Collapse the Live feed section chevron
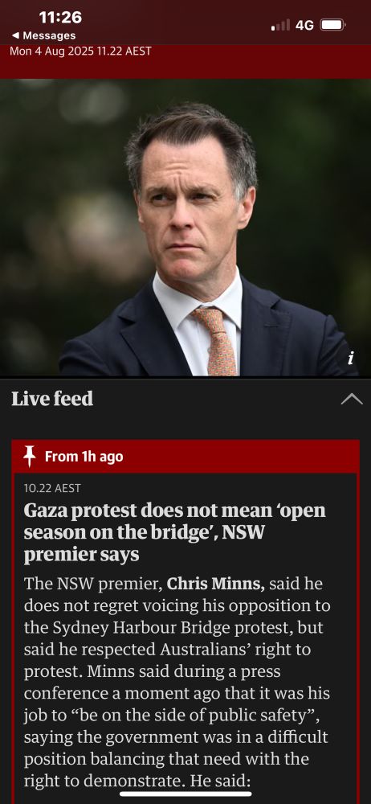This screenshot has height=804, width=371. pos(352,399)
